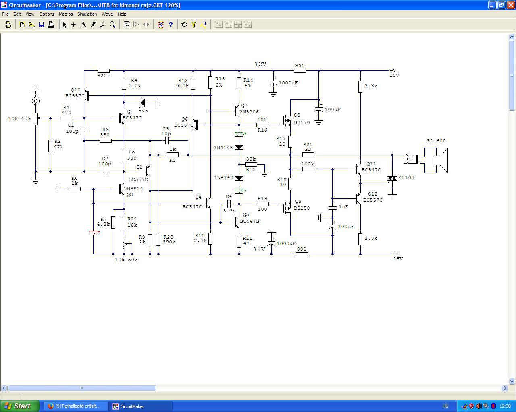Select the Probe tool
This screenshot has height=412, width=516.
pyautogui.click(x=103, y=25)
